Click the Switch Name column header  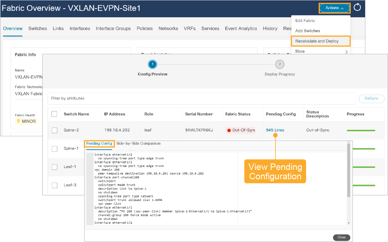click(x=76, y=114)
